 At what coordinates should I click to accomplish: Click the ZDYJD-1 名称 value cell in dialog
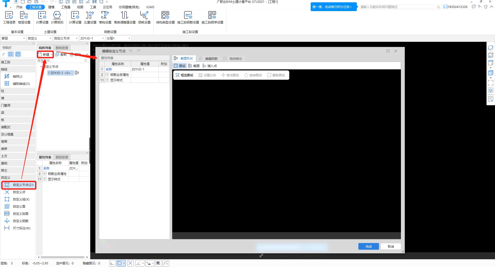pos(145,69)
